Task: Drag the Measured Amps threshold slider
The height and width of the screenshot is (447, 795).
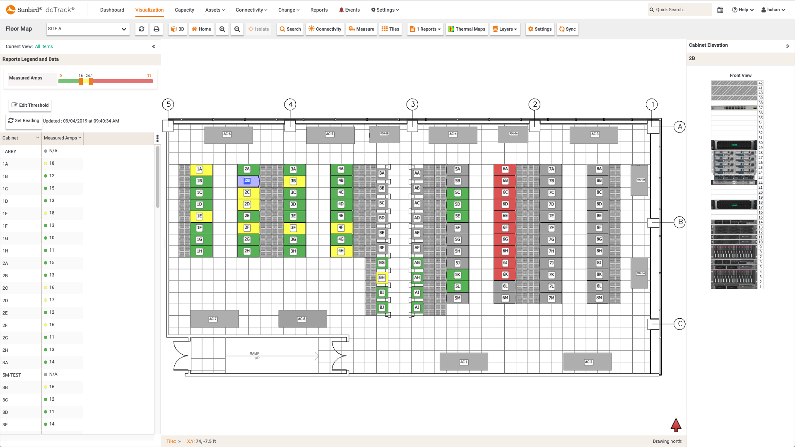Action: tap(80, 81)
